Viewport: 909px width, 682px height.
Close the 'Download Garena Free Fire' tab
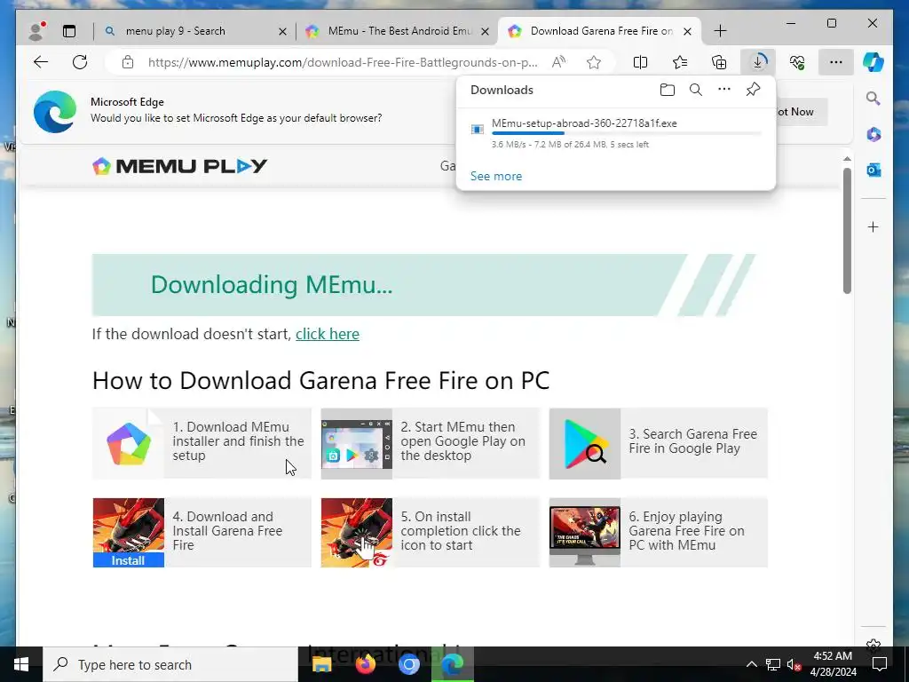coord(688,31)
